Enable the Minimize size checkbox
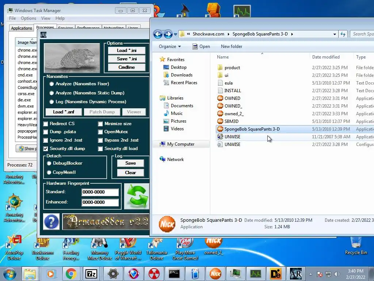374x281 pixels. 100,124
